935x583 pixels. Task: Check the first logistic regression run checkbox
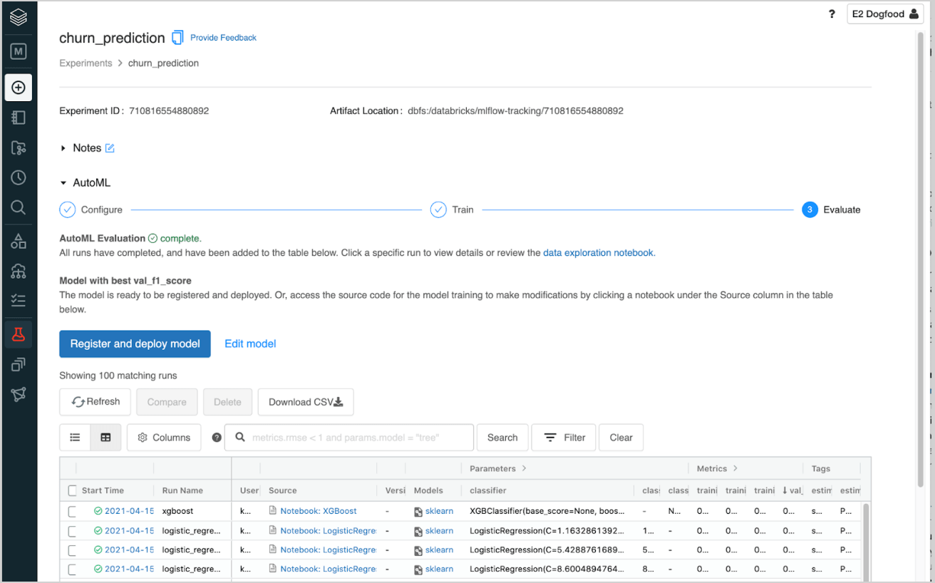[x=72, y=531]
